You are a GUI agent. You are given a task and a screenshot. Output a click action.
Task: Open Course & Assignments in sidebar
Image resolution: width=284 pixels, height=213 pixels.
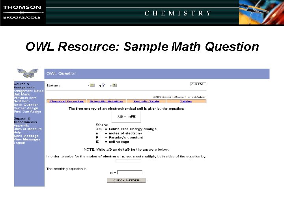click(24, 86)
